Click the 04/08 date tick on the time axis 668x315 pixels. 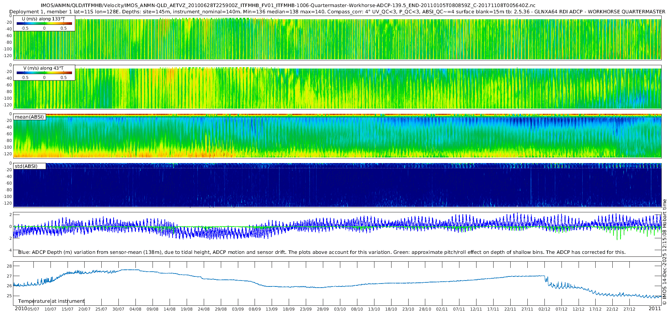pos(135,309)
